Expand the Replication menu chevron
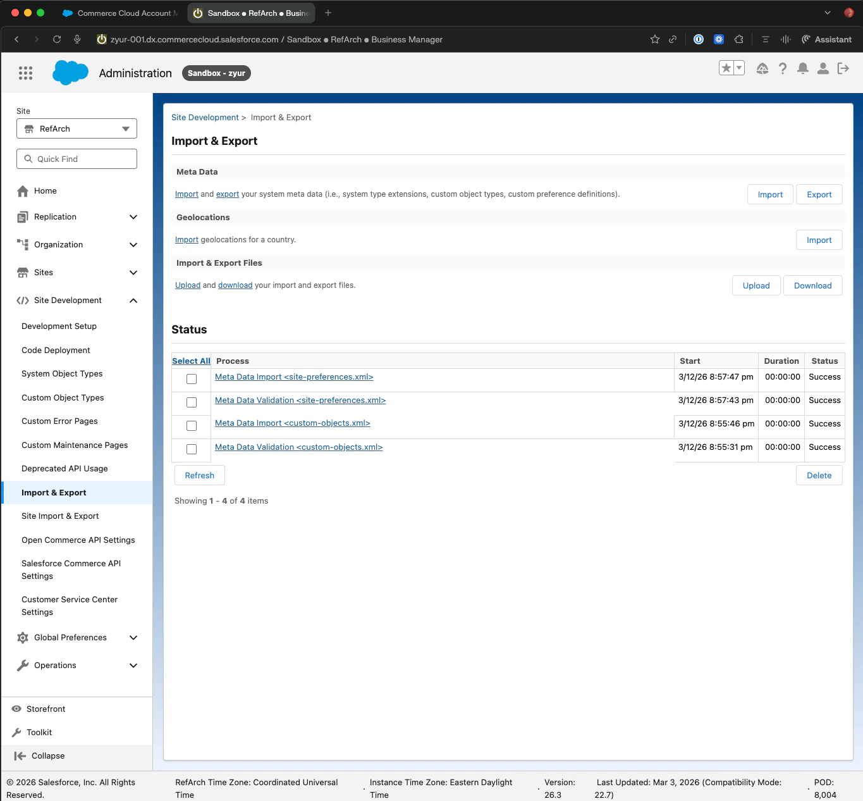The image size is (863, 801). click(x=133, y=217)
